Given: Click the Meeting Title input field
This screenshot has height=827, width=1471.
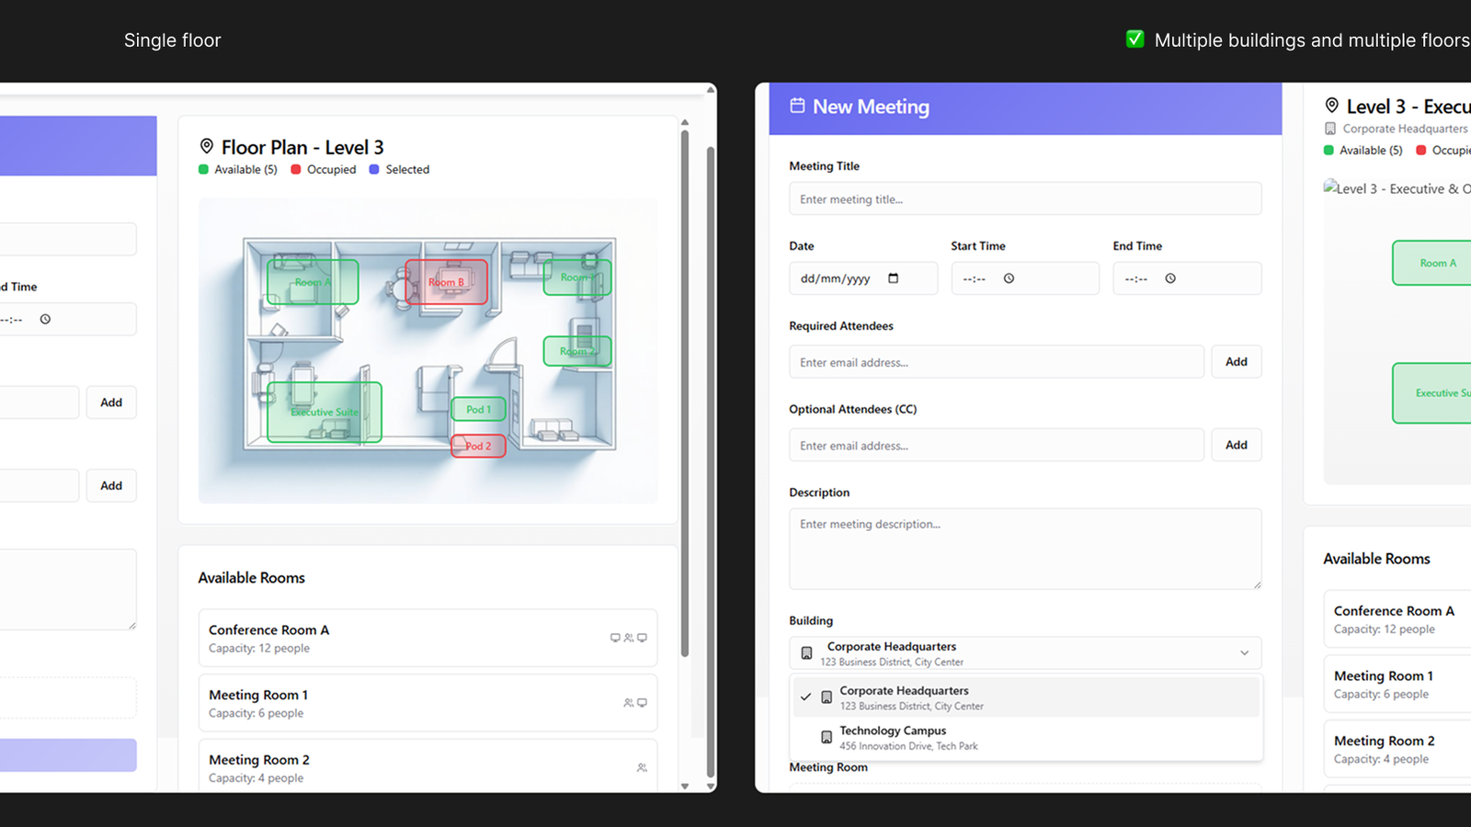Looking at the screenshot, I should tap(1025, 198).
